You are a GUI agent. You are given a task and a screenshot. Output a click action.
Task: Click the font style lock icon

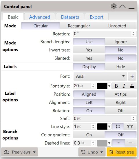[x=132, y=86]
